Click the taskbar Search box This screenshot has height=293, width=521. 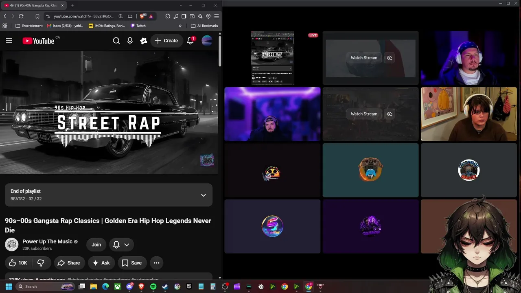point(46,286)
